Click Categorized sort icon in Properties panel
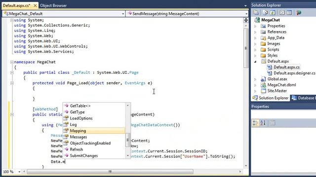This screenshot has width=316, height=177. [x=256, y=123]
